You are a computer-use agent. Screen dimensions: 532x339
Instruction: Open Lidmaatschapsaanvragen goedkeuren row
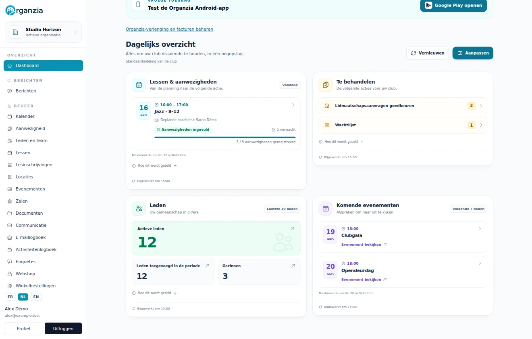pos(403,106)
